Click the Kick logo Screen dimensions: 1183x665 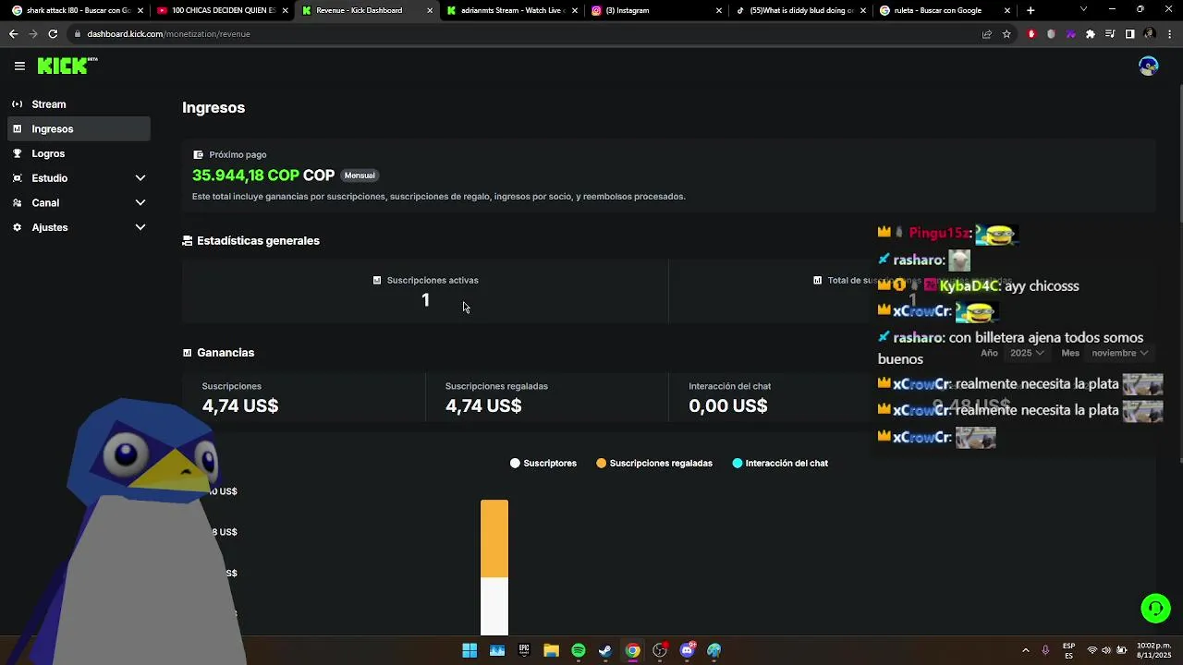(67, 66)
